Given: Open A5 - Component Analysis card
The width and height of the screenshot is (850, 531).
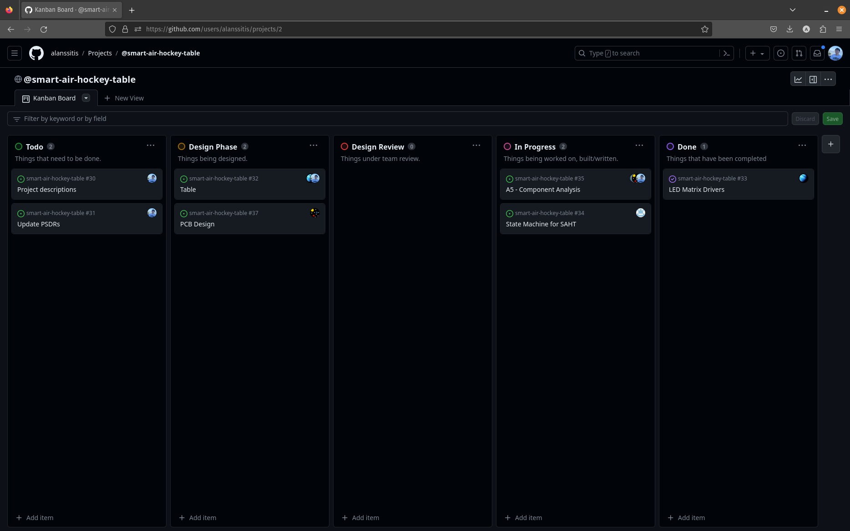Looking at the screenshot, I should point(576,184).
